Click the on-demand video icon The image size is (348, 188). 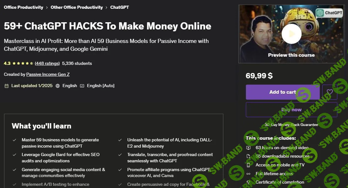(248, 148)
